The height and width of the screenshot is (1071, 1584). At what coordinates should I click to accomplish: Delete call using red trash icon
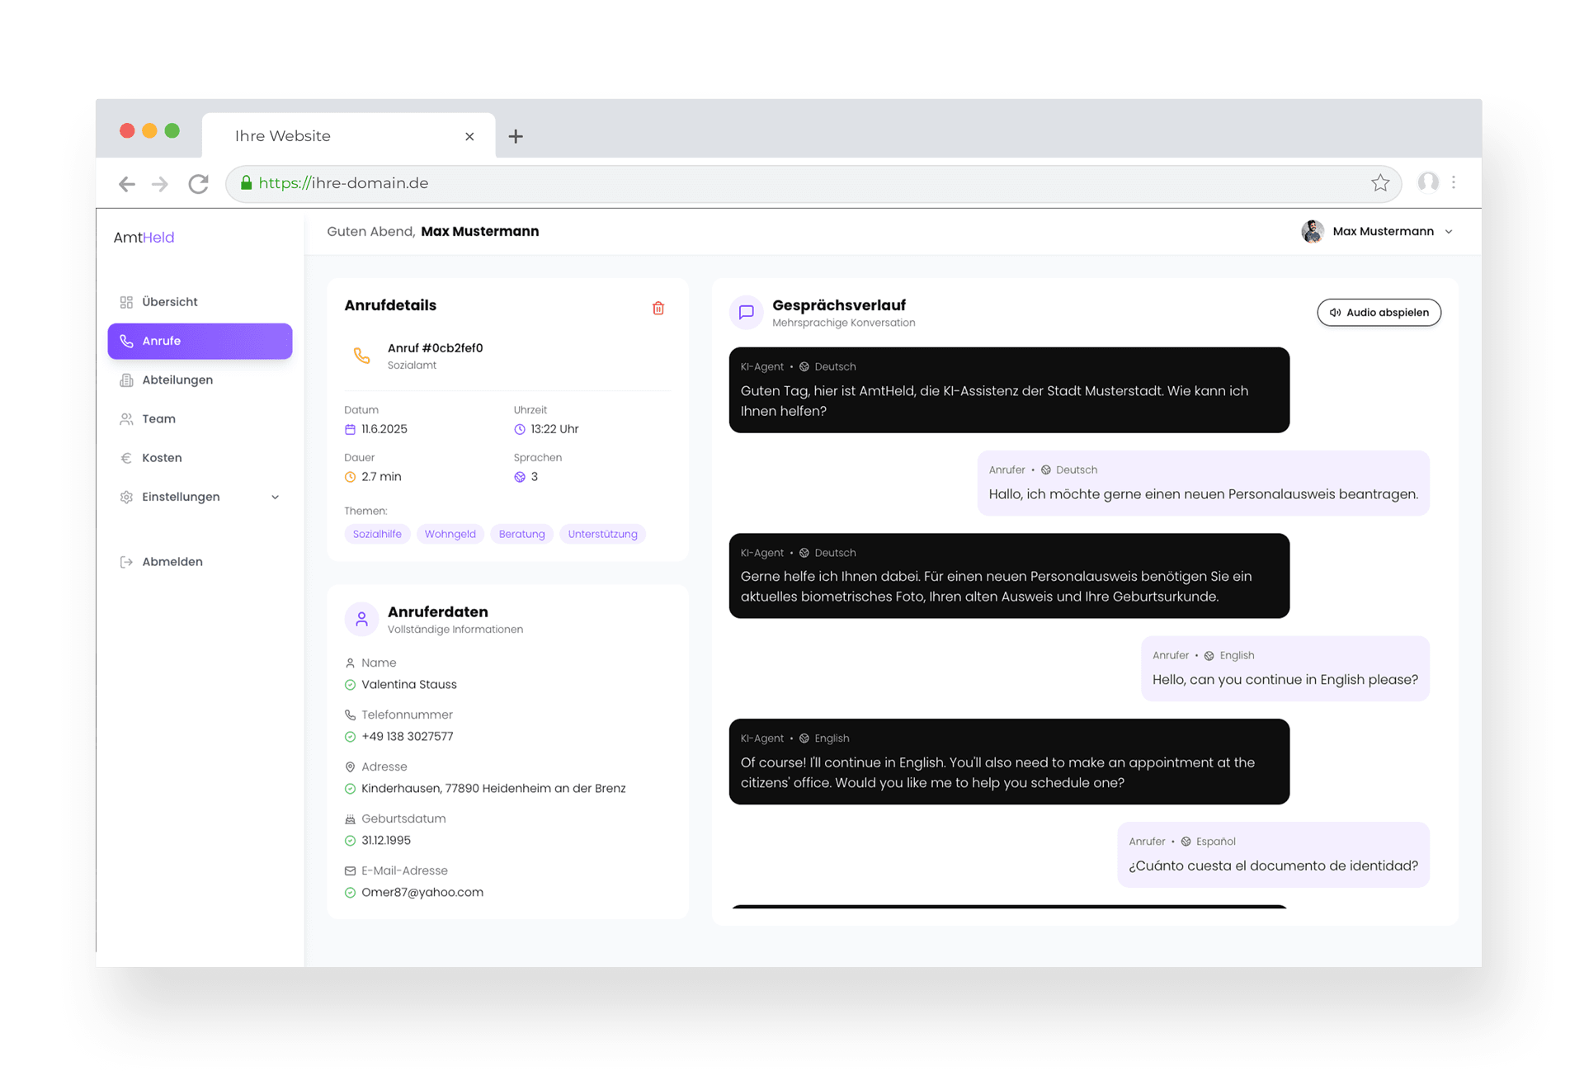pyautogui.click(x=658, y=308)
